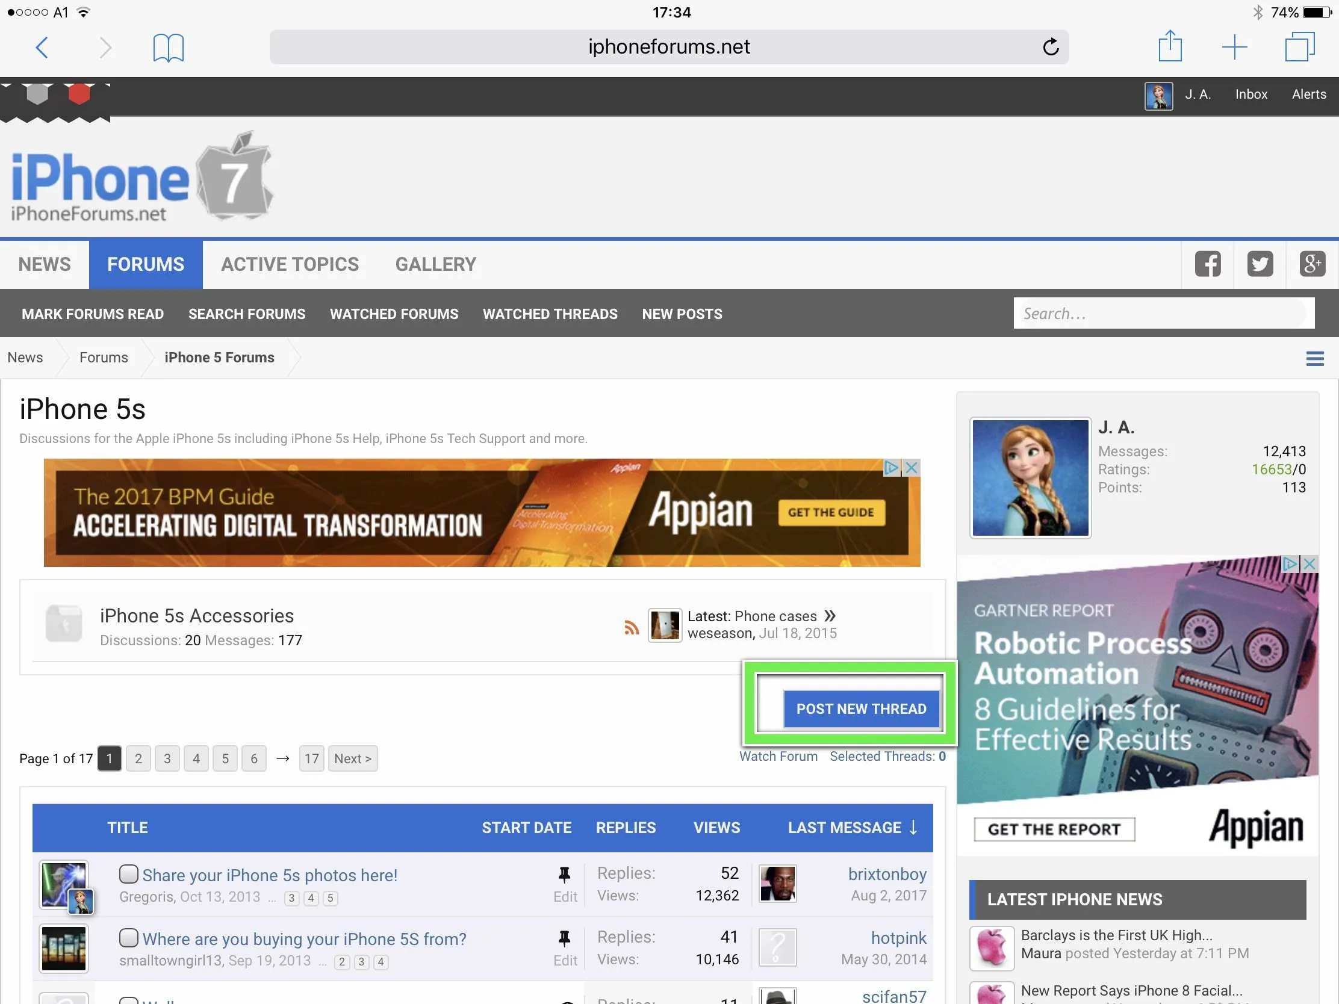Open the Gallery tab

pyautogui.click(x=435, y=264)
